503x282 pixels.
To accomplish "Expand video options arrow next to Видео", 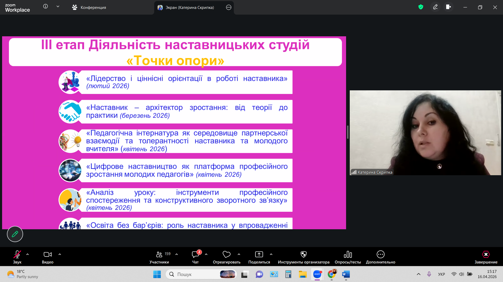I will point(60,254).
